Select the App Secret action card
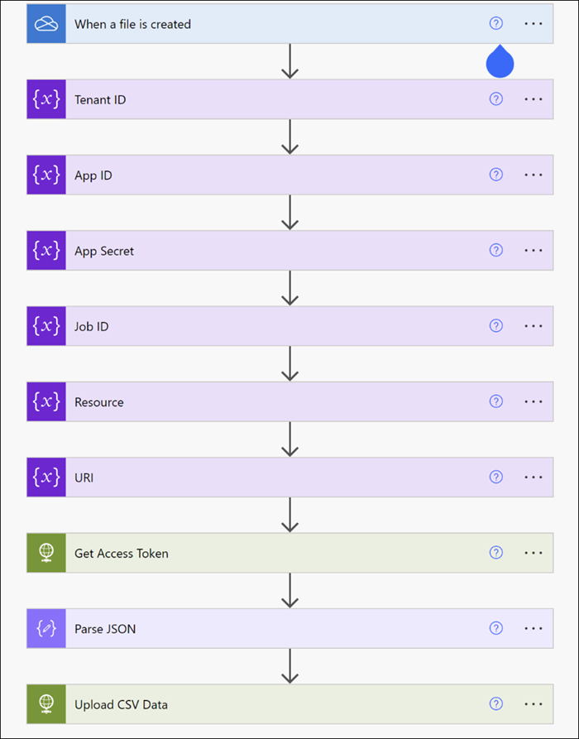This screenshot has height=739, width=579. pos(248,250)
